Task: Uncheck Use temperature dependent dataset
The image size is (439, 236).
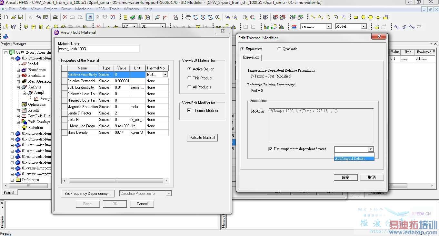Action: coord(270,149)
